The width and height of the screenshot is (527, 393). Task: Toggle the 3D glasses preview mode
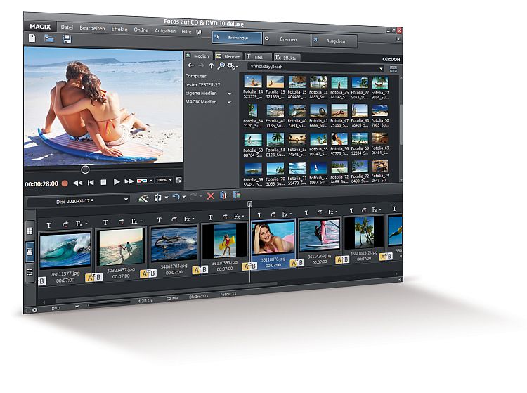point(142,181)
